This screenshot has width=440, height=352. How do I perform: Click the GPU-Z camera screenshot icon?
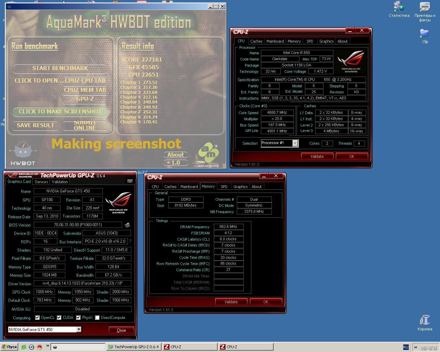click(x=130, y=181)
